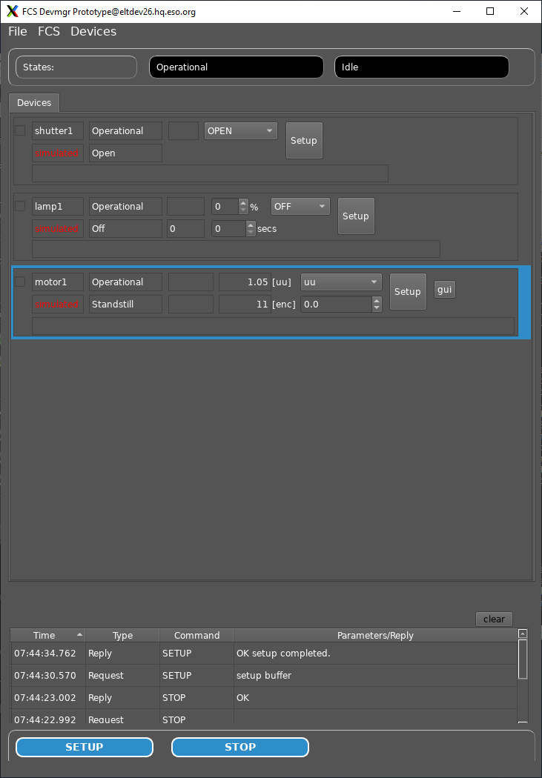The image size is (542, 778).
Task: Increment motor1 position value with up arrow
Action: click(x=377, y=300)
